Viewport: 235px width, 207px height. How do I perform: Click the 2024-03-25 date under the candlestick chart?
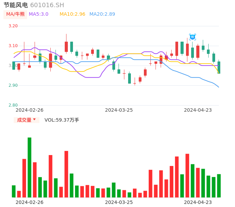pos(119,110)
